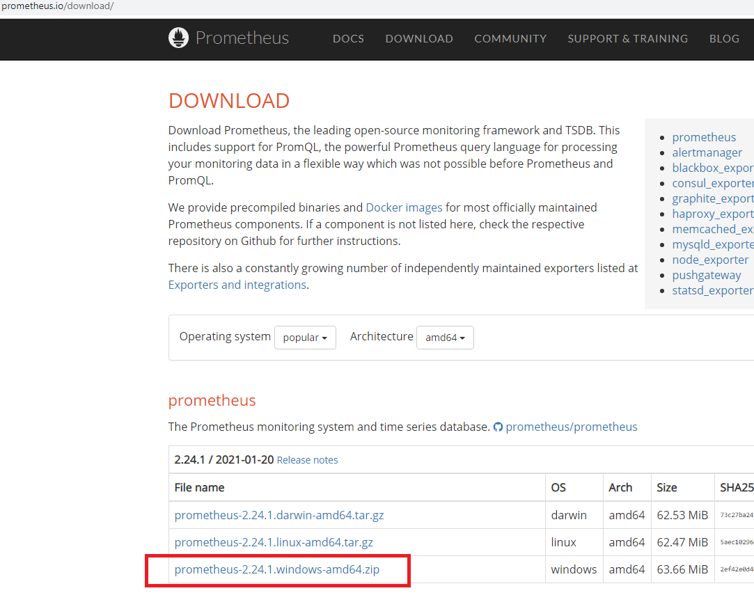Click the darwin row checksum starting 73c27ba24
The width and height of the screenshot is (754, 609).
(x=737, y=515)
